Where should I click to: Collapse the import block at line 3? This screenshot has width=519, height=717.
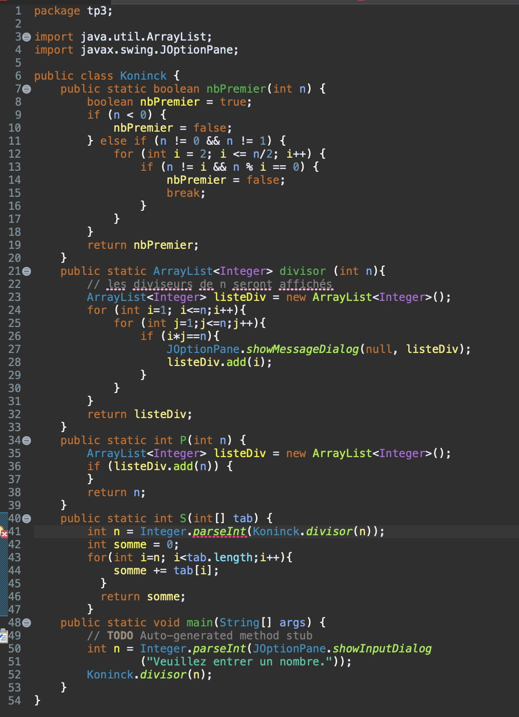pyautogui.click(x=27, y=37)
